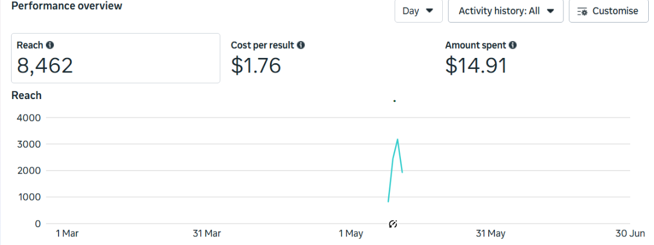Click the Performance overview heading
This screenshot has height=245, width=654.
(x=67, y=6)
